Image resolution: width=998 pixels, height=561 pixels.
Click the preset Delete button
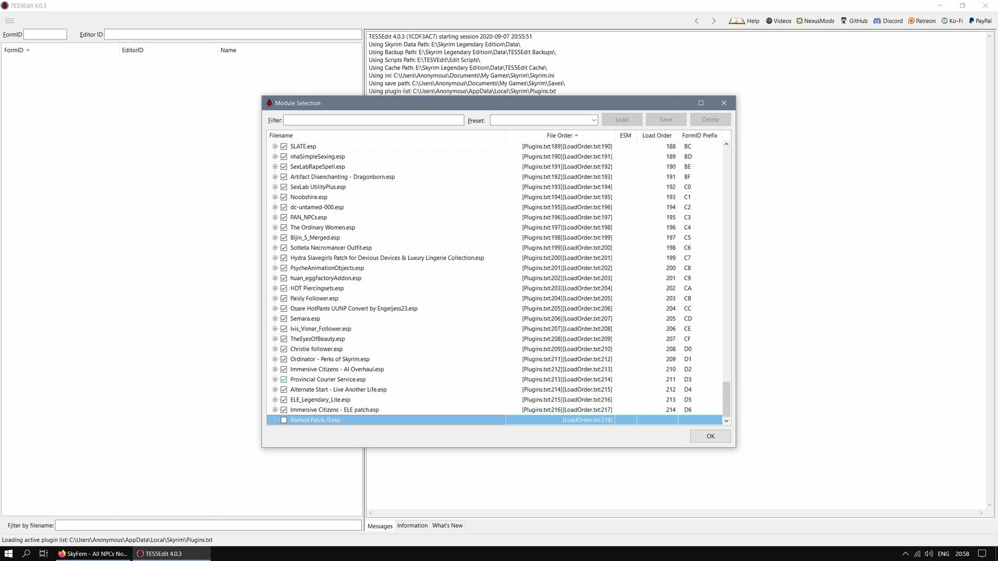(x=711, y=119)
